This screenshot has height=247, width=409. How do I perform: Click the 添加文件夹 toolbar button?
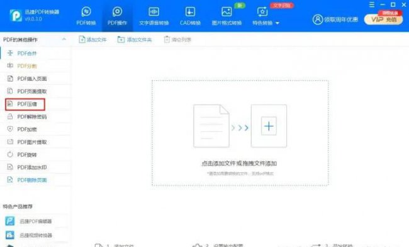tap(135, 39)
